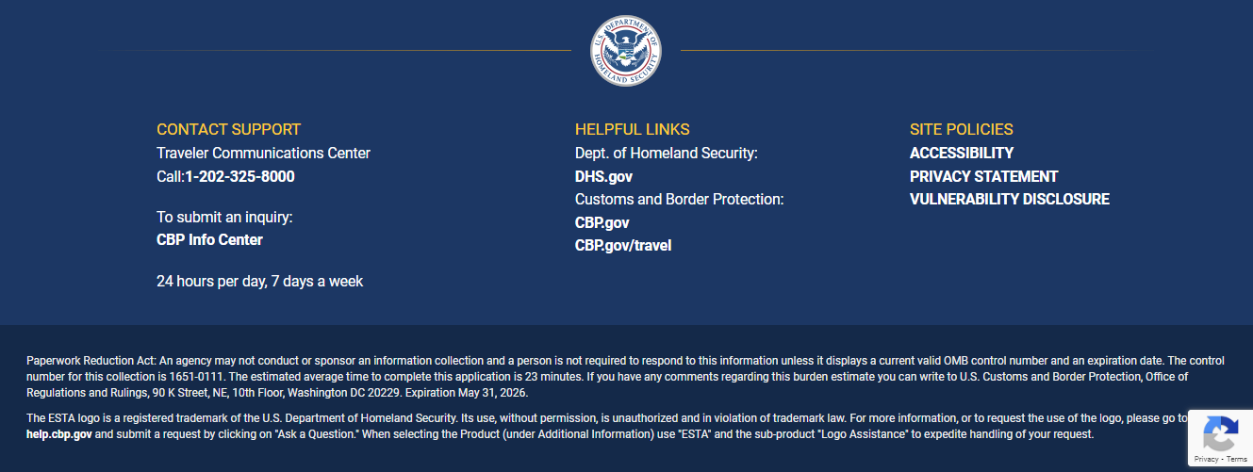
Task: Click the 24 hours per day text
Action: coord(259,281)
